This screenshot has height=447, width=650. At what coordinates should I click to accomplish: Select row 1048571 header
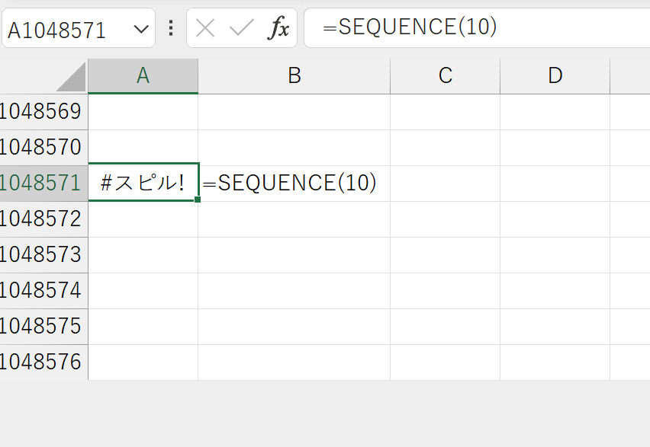[x=43, y=184]
